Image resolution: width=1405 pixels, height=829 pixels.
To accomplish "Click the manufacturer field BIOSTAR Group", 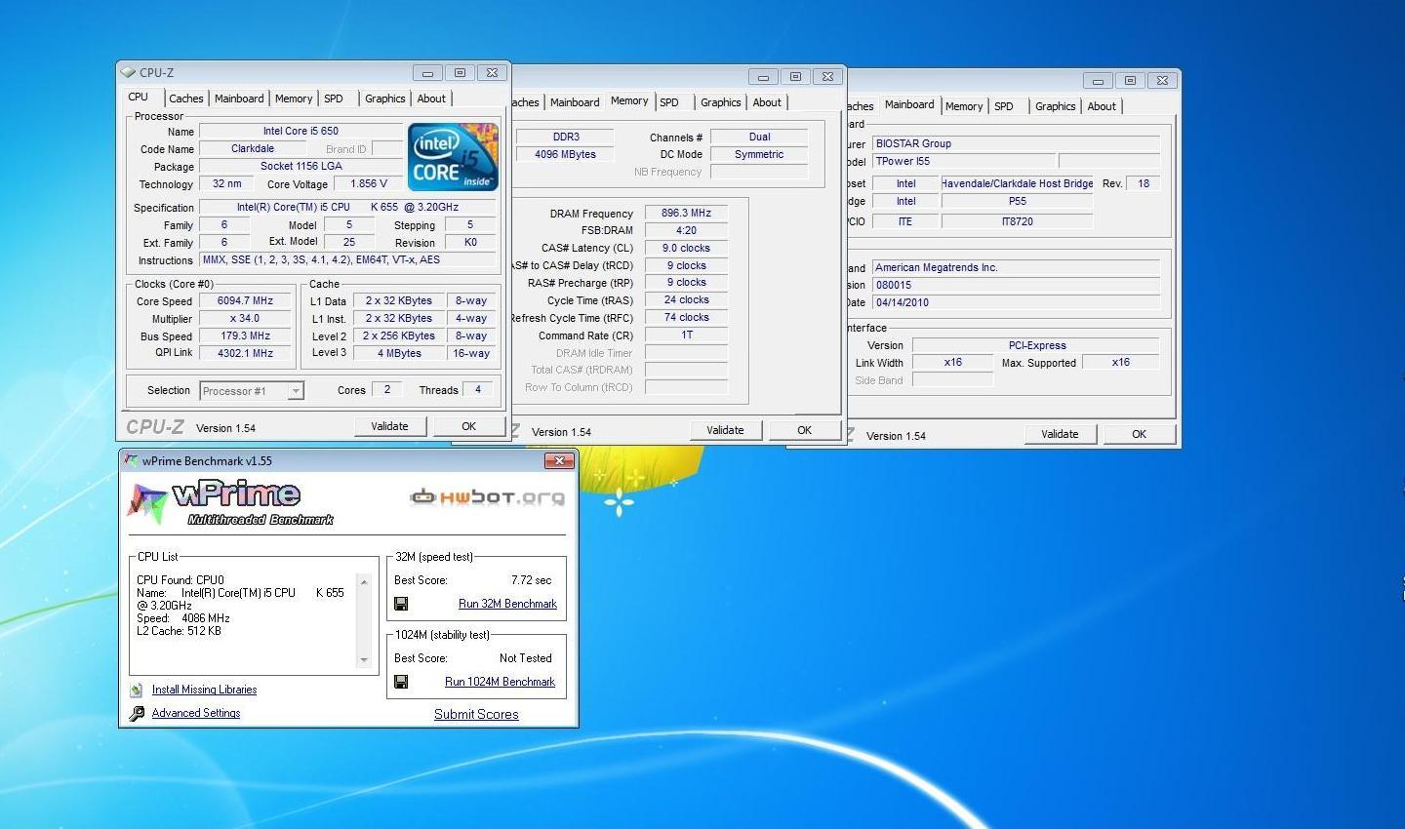I will (1016, 143).
